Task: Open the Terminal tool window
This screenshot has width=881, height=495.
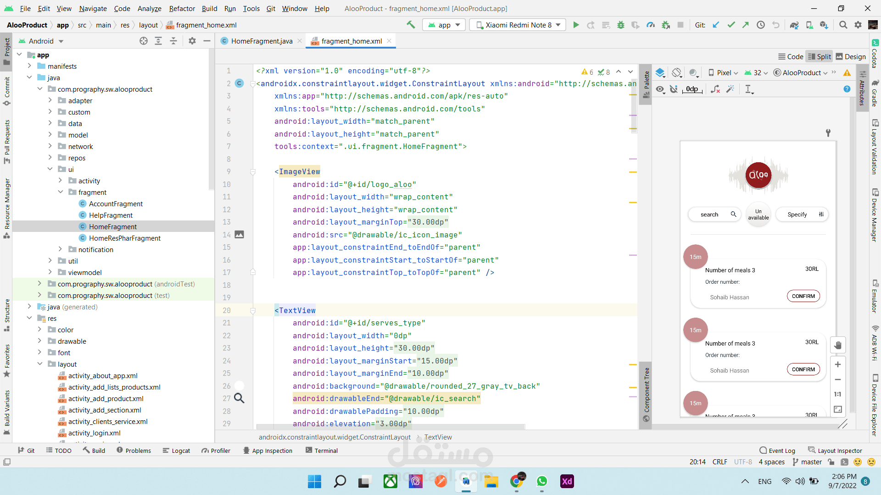Action: [x=321, y=451]
